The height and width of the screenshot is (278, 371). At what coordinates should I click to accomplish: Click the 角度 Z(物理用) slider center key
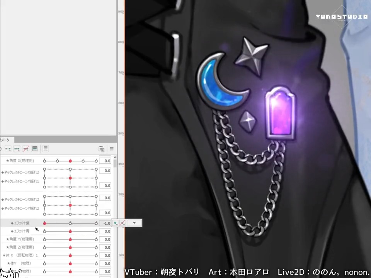point(70,247)
